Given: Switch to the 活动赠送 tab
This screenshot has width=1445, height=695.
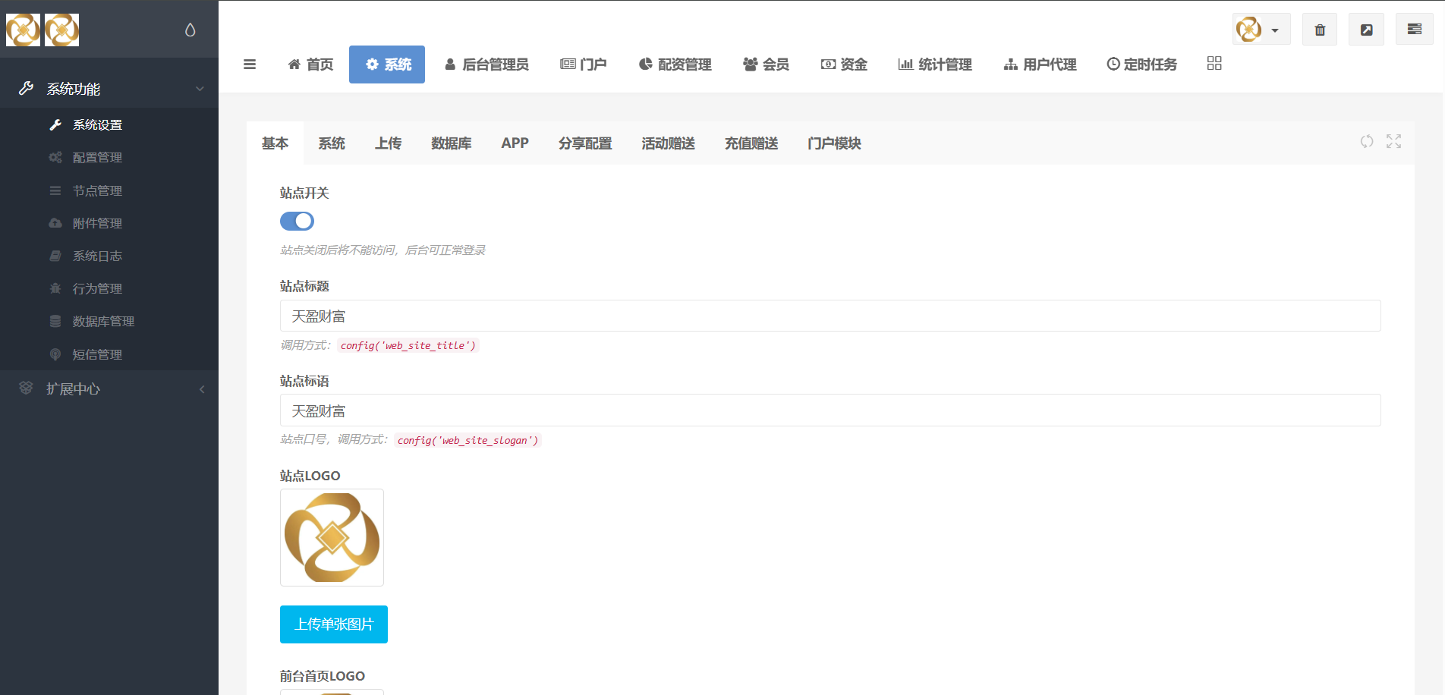Looking at the screenshot, I should [668, 143].
